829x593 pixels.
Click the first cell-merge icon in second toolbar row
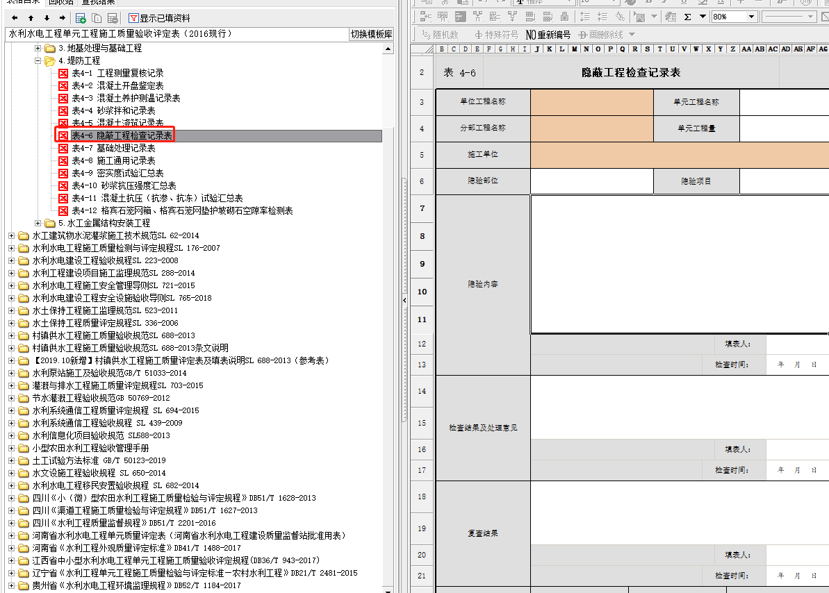click(425, 17)
